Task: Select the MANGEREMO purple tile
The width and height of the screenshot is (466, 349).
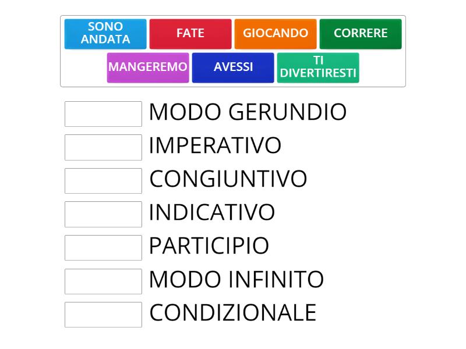Action: tap(148, 67)
